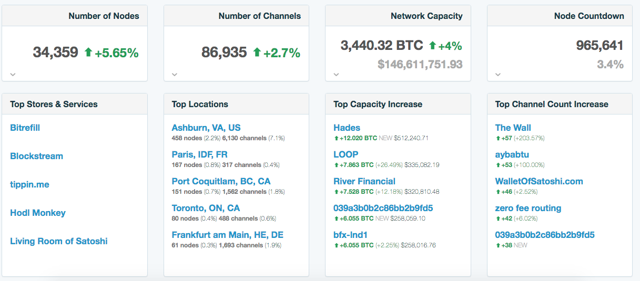Viewport: 640px width, 281px height.
Task: Click the 151 nodes 1,562 channels stats line
Action: coord(228,192)
